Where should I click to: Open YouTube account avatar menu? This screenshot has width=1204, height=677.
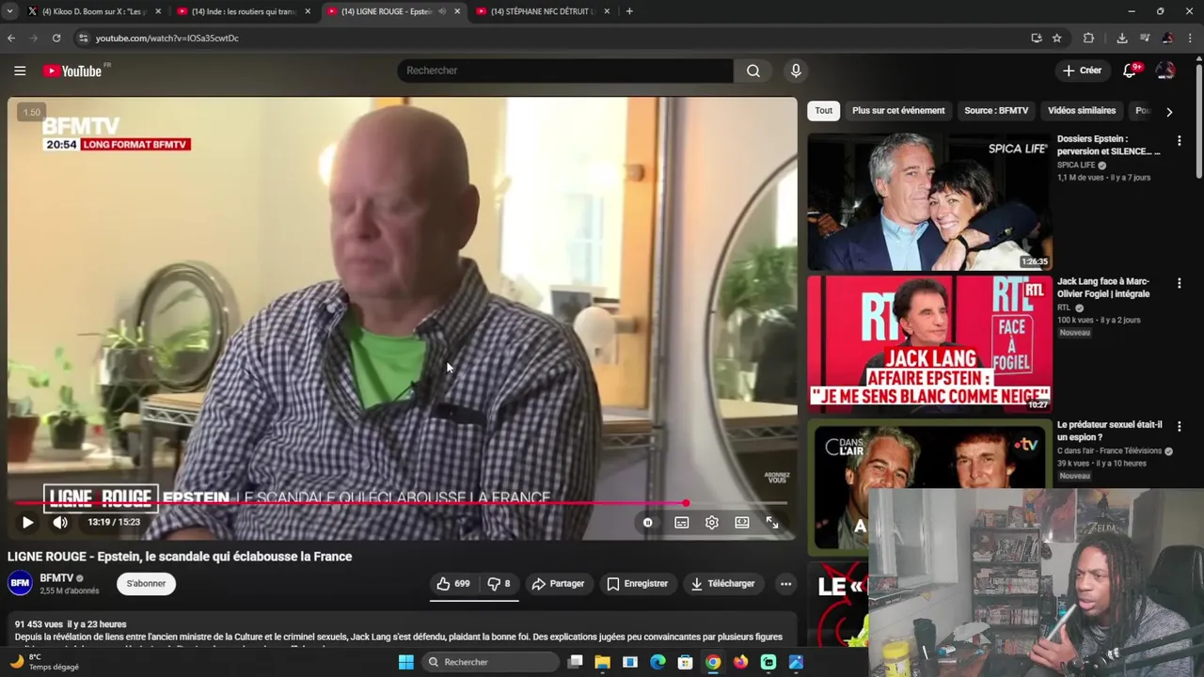(x=1165, y=71)
